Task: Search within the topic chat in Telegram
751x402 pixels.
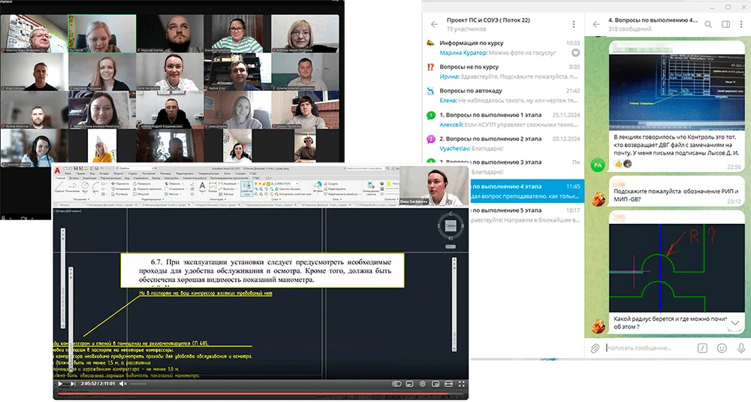Action: 708,24
